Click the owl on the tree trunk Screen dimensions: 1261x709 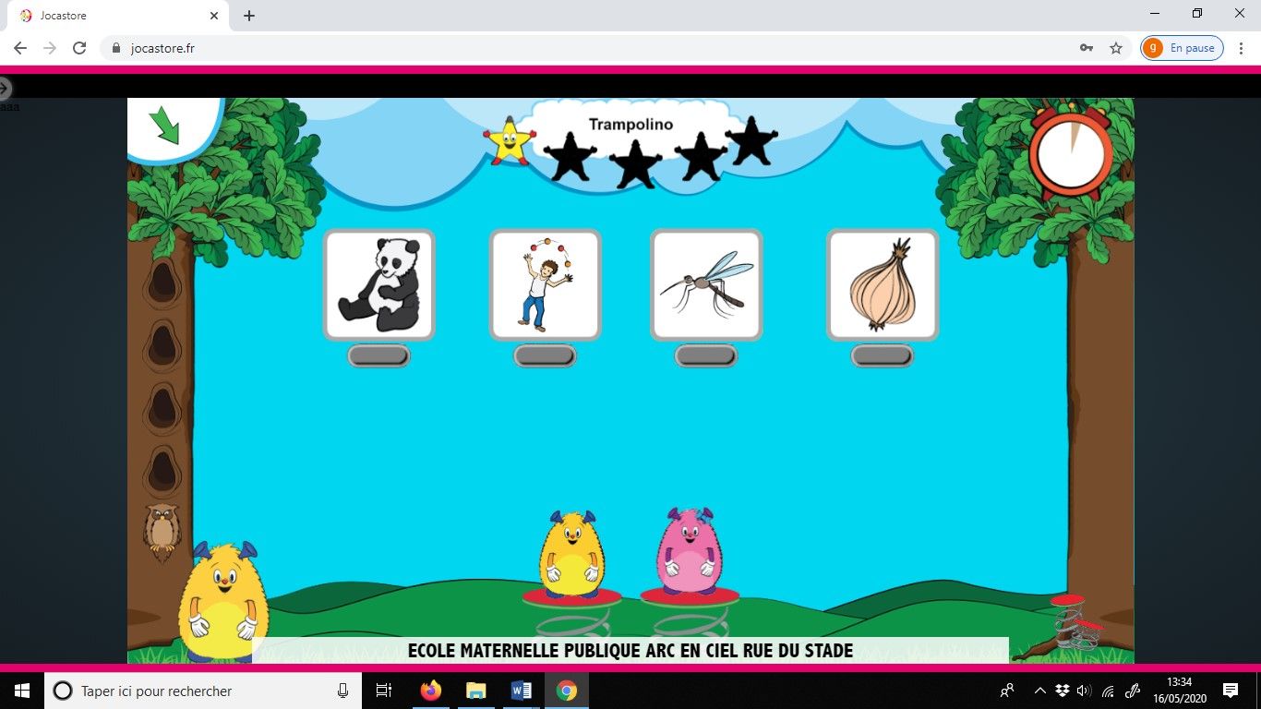tap(162, 531)
